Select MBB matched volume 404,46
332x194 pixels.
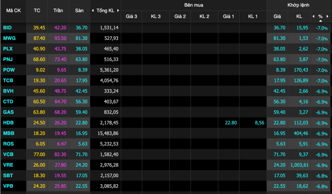301,133
